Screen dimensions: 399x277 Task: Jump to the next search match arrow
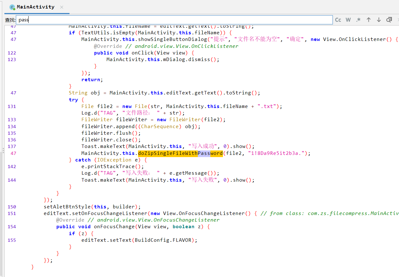pyautogui.click(x=379, y=20)
